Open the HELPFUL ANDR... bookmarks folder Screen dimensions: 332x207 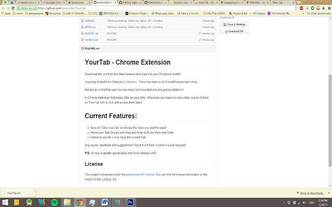215,13
